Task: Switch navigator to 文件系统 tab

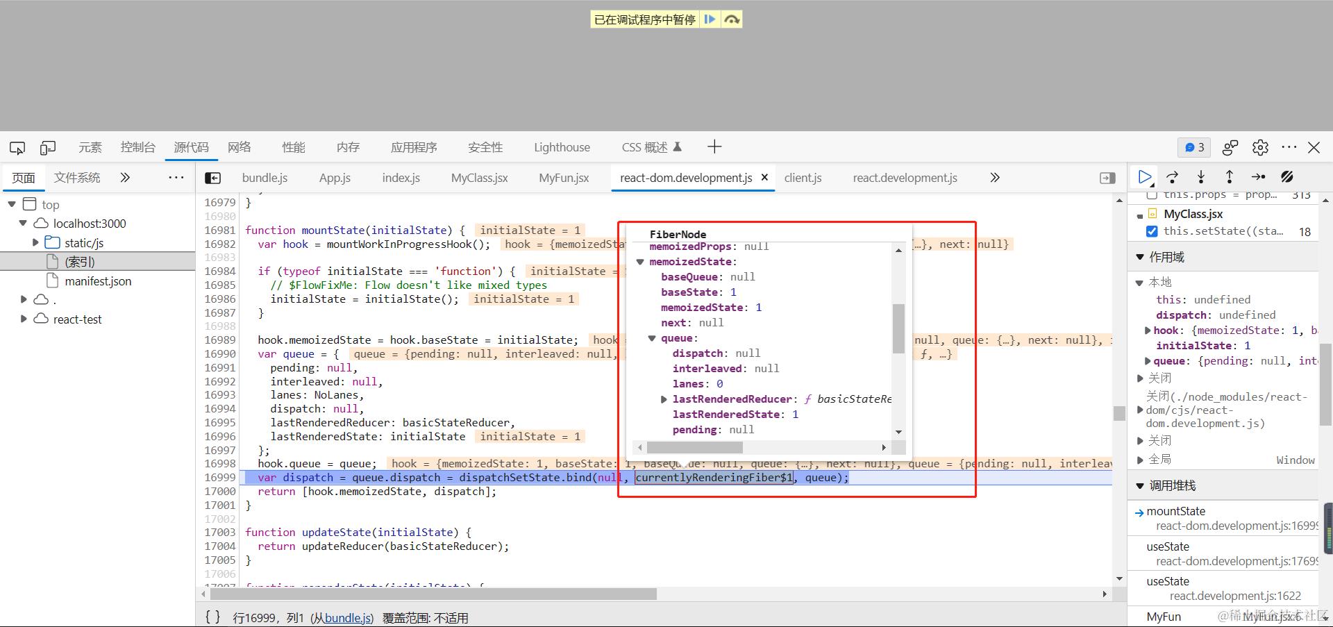Action: click(x=77, y=178)
